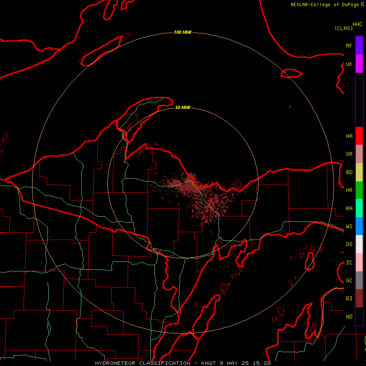The width and height of the screenshot is (366, 366).
Task: Click the RA legend label
Action: pos(349,209)
